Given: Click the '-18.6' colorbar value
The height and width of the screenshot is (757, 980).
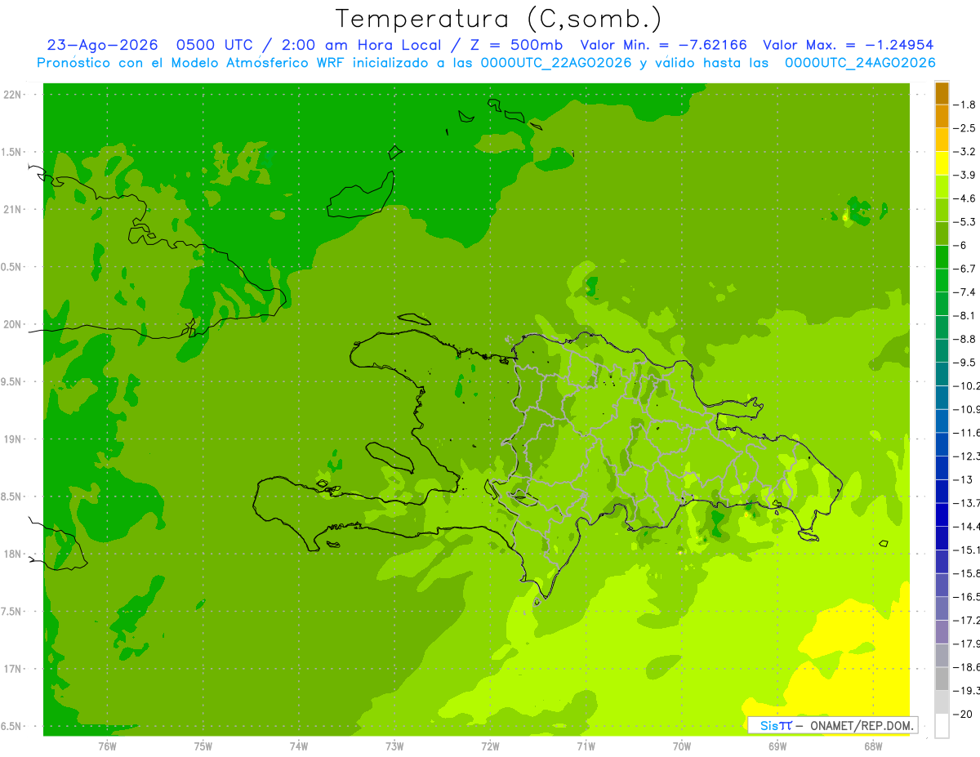Looking at the screenshot, I should pos(967,667).
